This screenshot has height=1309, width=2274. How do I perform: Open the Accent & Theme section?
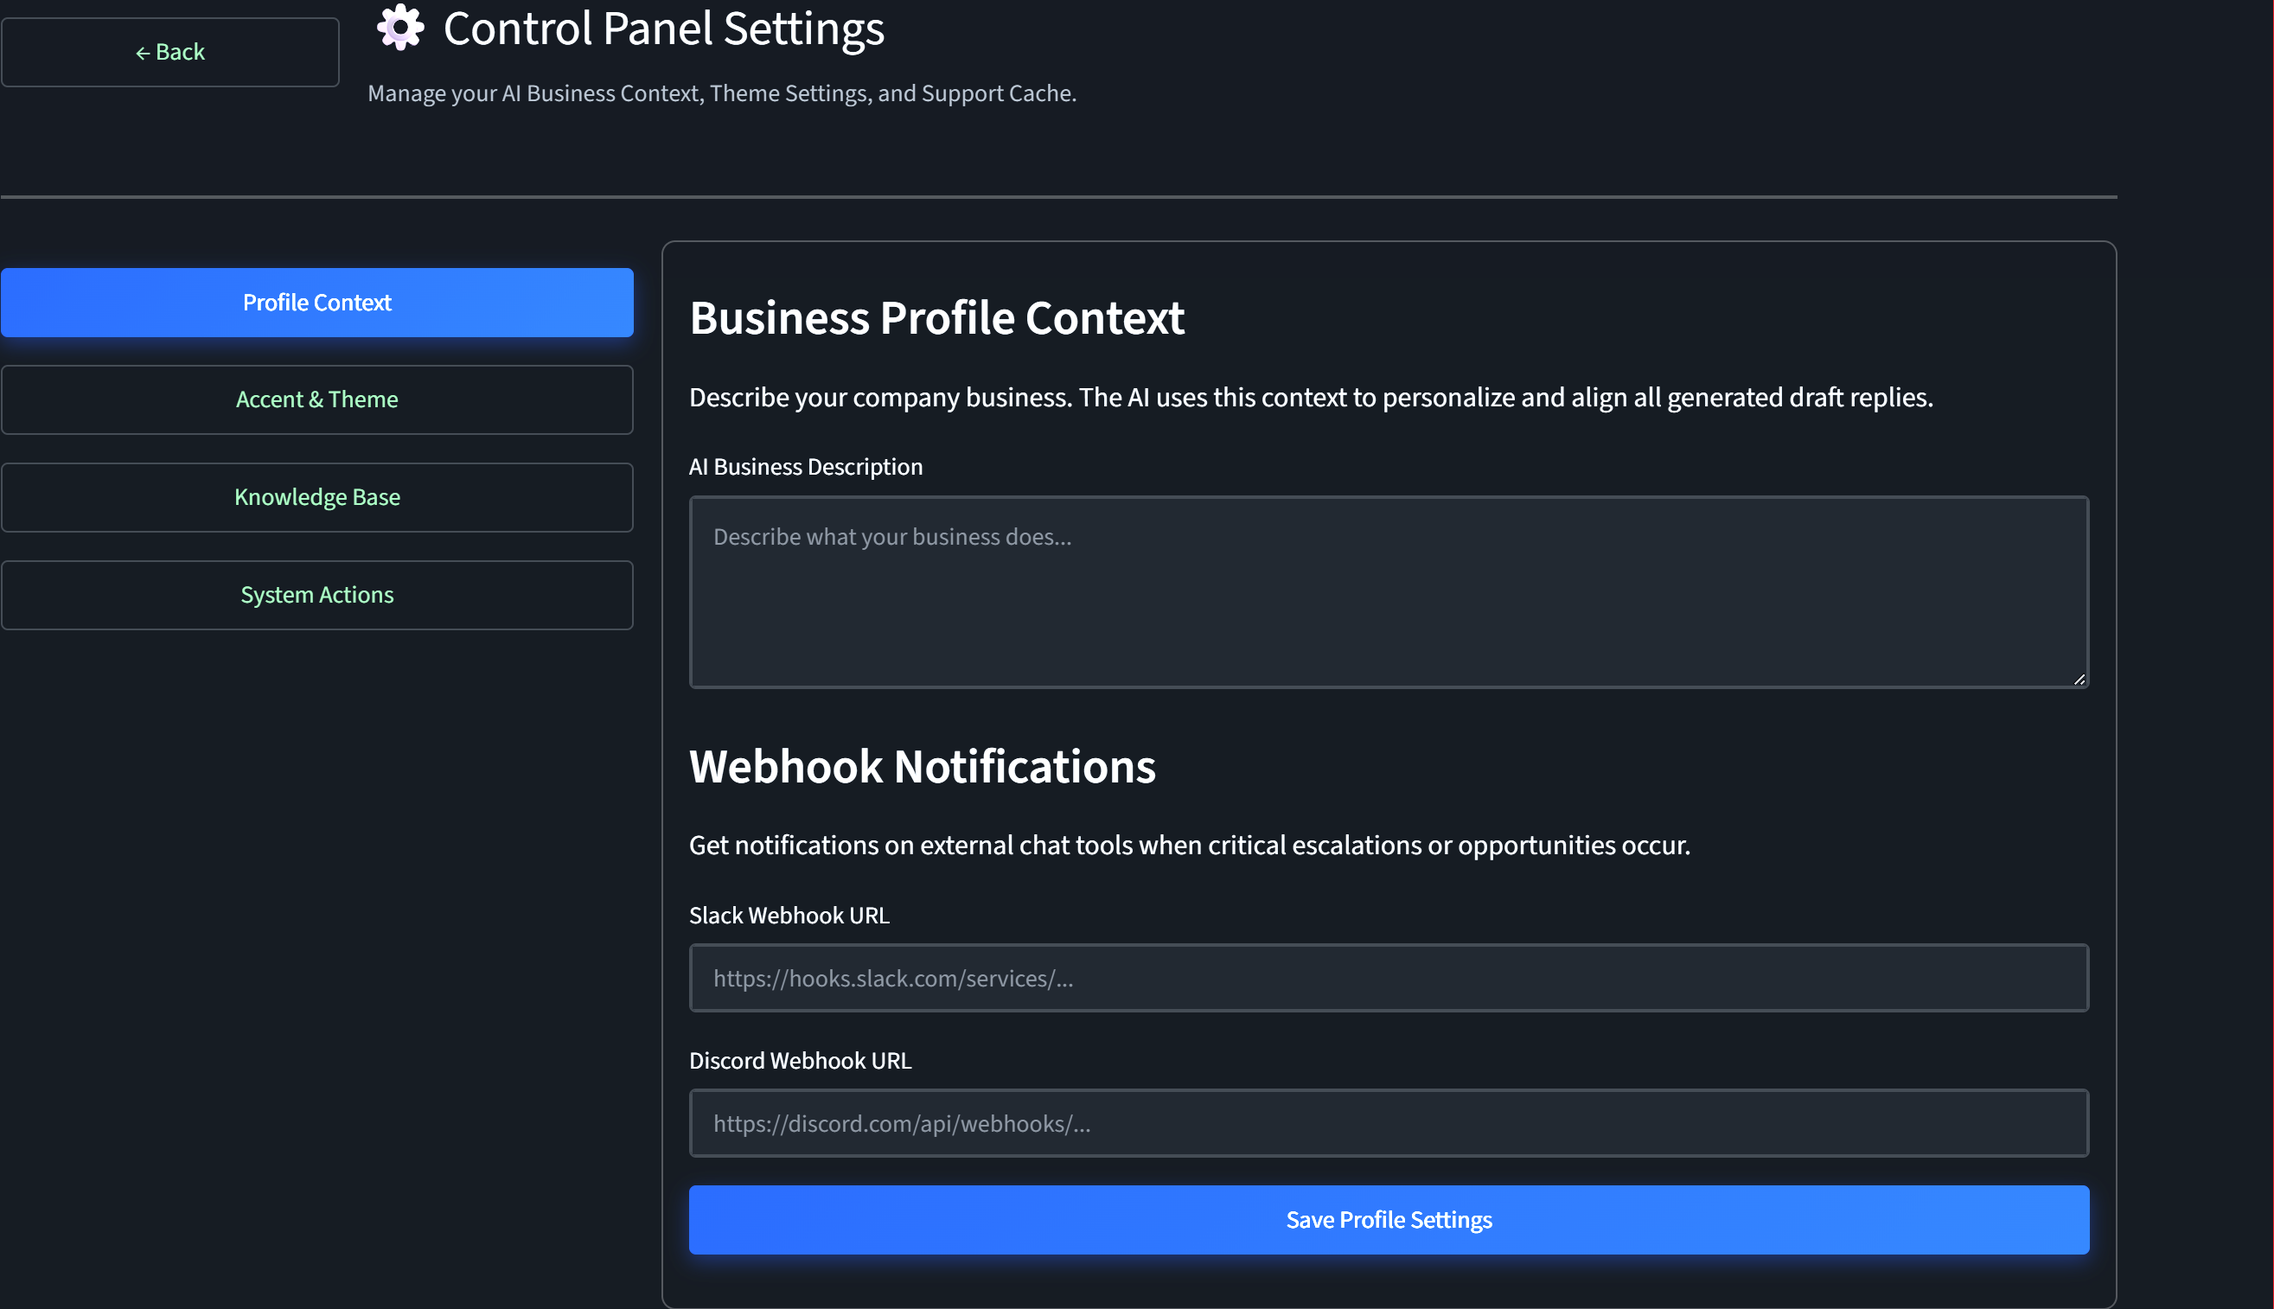click(317, 399)
